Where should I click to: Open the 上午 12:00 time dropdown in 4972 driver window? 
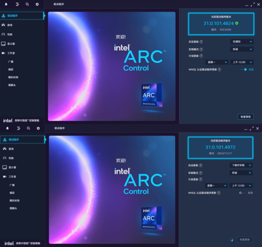point(241,185)
